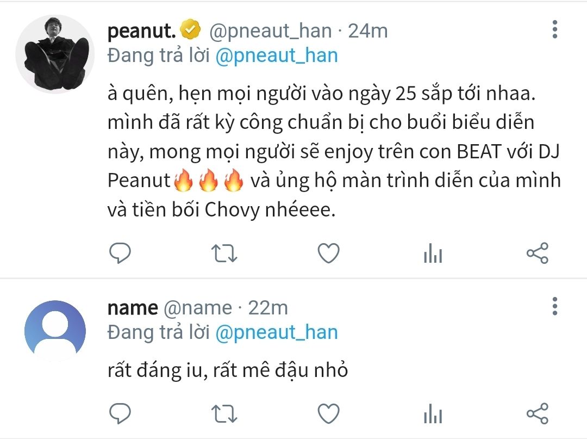View analytics of peanut.'s tweet

433,253
